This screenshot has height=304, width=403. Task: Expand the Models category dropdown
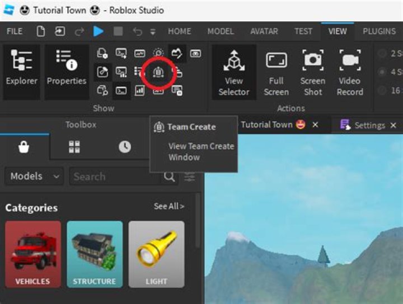point(34,177)
